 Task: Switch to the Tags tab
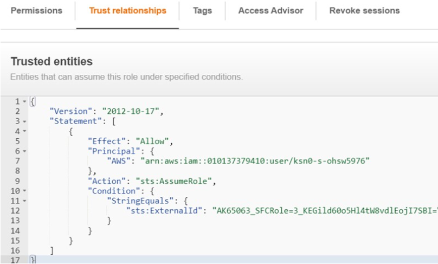click(202, 11)
